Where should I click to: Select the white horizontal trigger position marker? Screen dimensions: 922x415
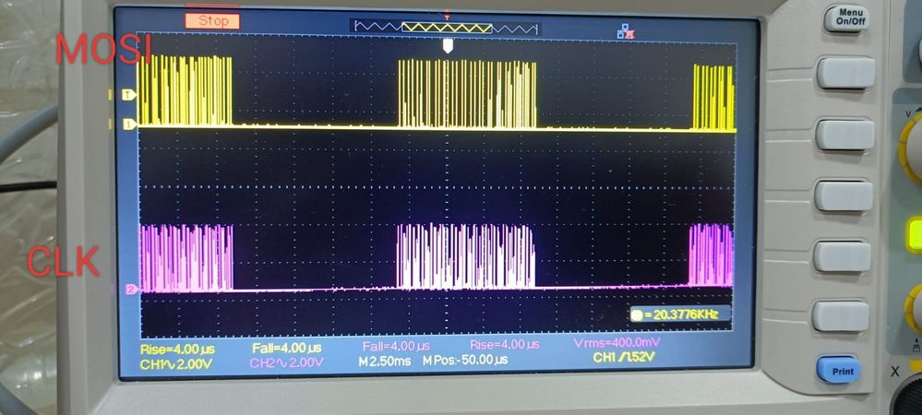448,46
